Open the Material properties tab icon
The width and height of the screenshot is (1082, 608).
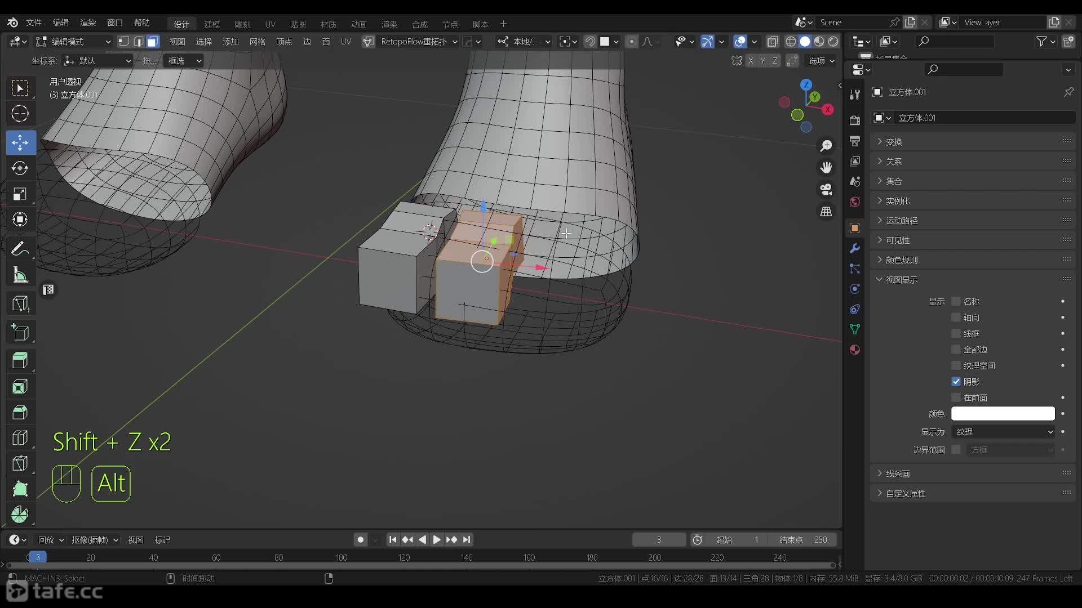(855, 350)
